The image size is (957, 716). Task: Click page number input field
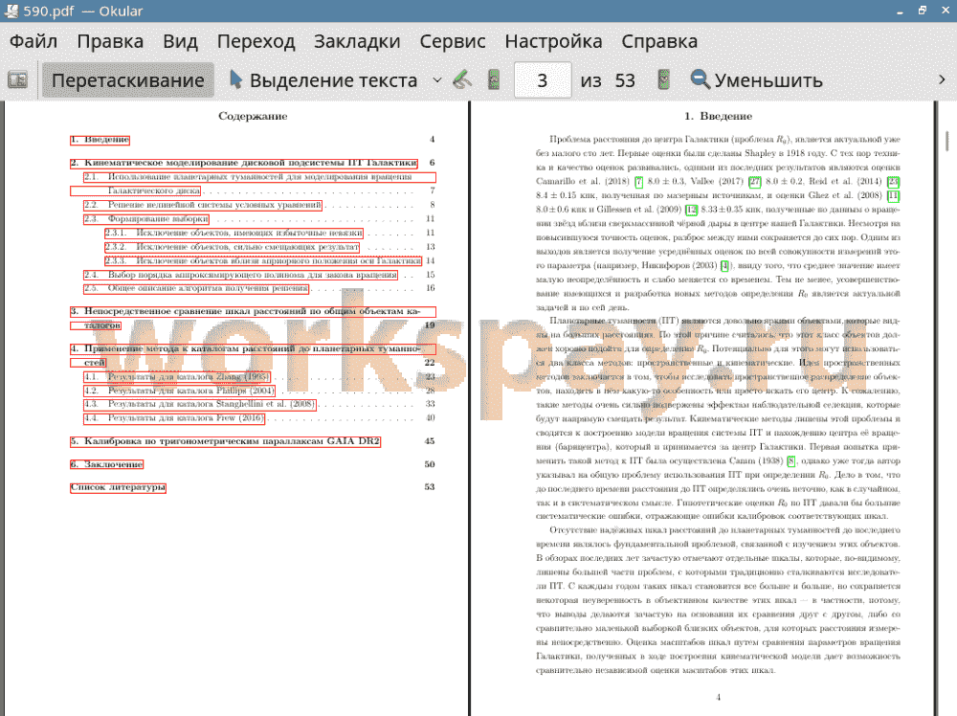click(543, 80)
